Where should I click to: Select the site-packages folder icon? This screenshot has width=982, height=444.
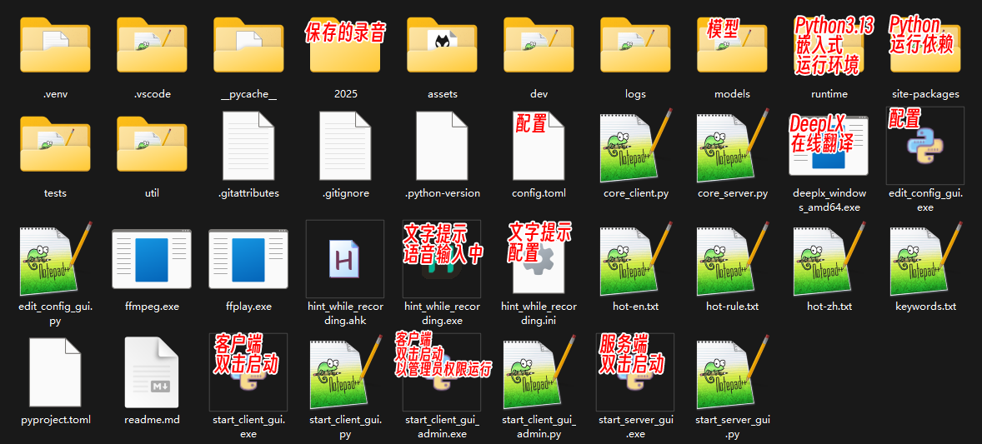[925, 44]
